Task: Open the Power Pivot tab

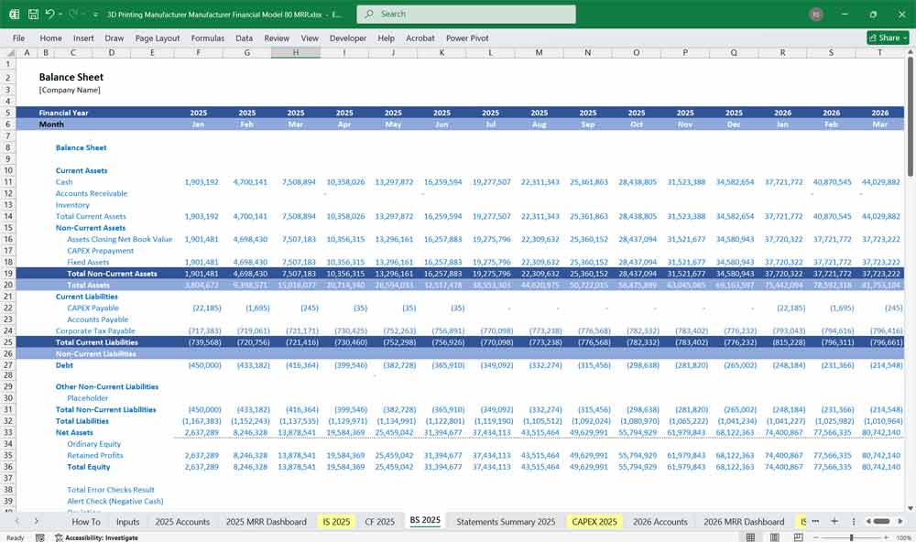Action: pos(467,38)
